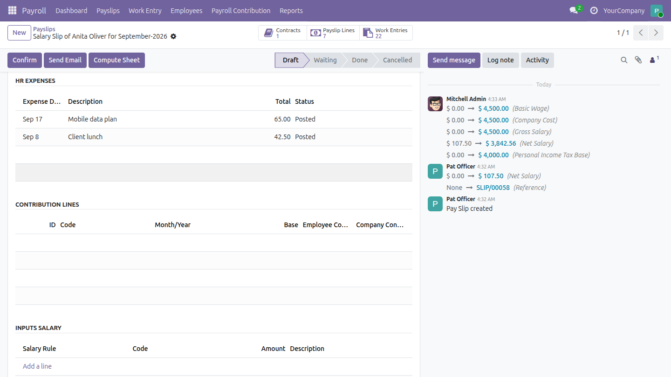Open the Client lunch expense row
The height and width of the screenshot is (377, 671).
pos(214,137)
